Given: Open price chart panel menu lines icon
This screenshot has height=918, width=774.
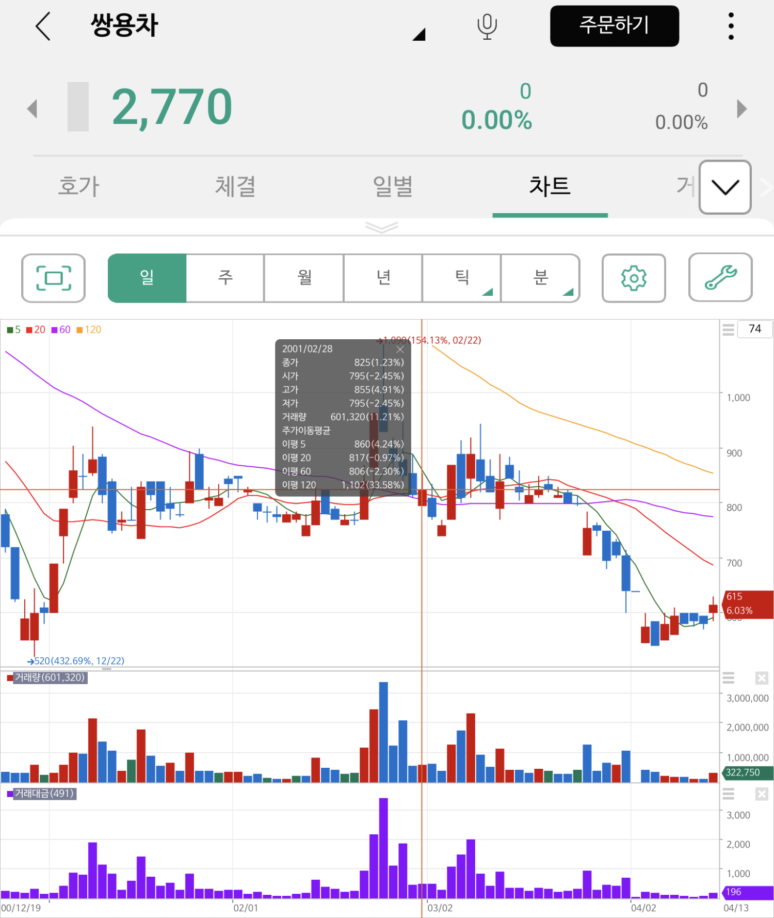Looking at the screenshot, I should pyautogui.click(x=728, y=330).
